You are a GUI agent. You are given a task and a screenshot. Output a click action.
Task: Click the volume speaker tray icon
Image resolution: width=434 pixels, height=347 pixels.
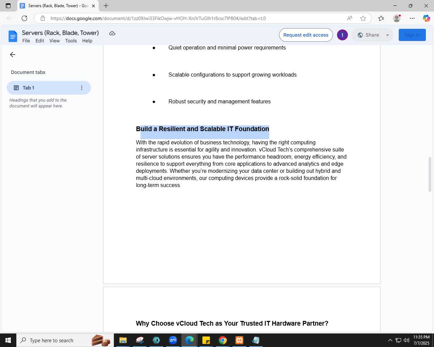(407, 340)
